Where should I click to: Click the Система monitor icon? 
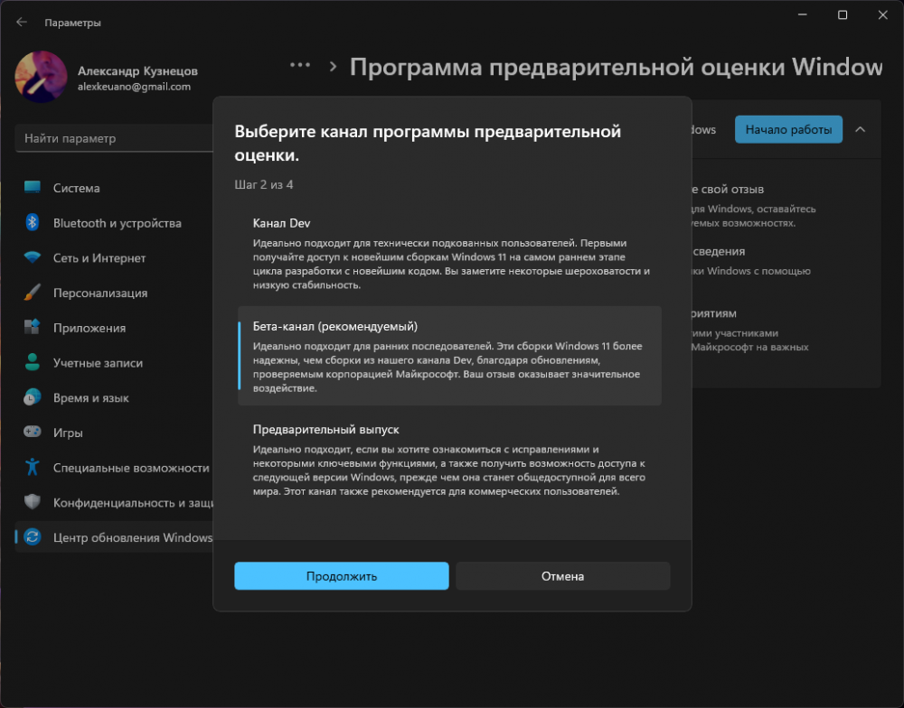[x=33, y=187]
